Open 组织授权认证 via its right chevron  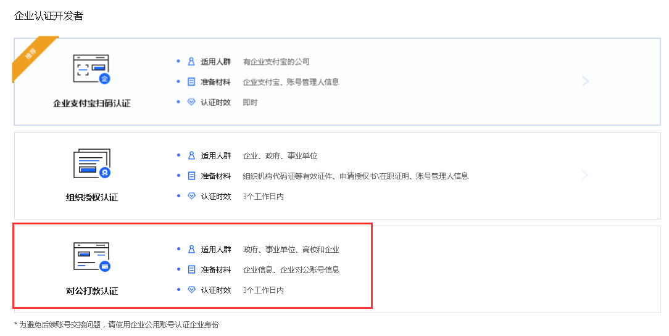point(585,176)
